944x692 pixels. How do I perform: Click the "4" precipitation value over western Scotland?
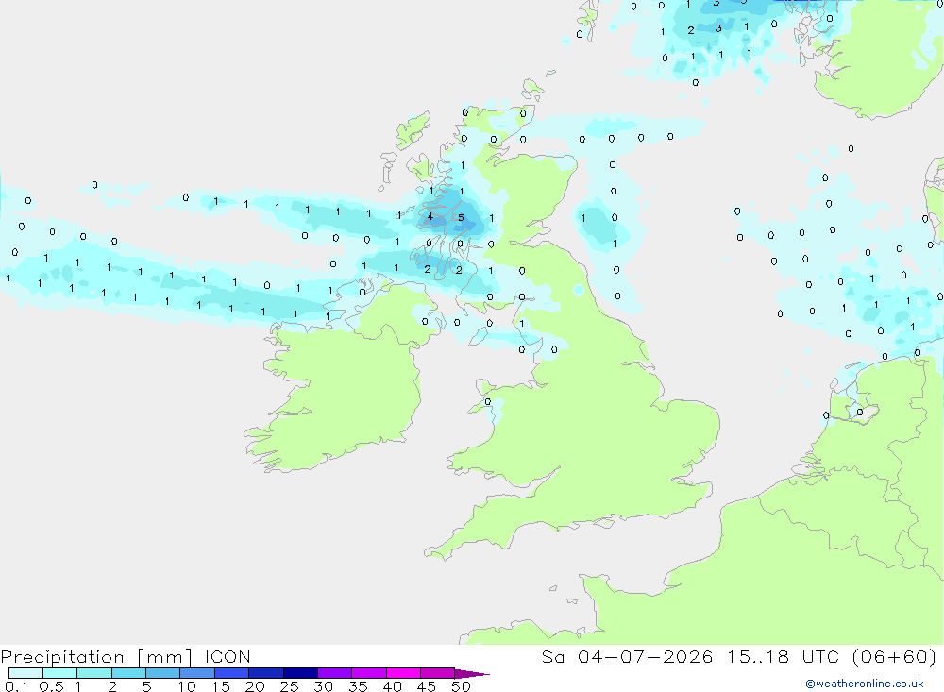pos(430,216)
